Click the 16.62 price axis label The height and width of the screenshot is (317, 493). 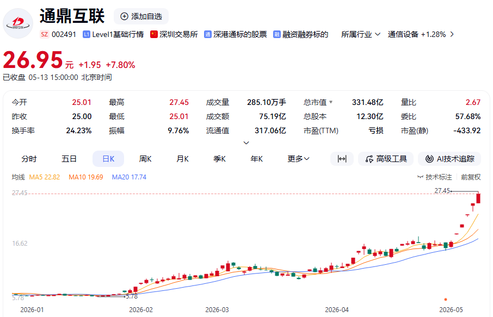coord(20,243)
